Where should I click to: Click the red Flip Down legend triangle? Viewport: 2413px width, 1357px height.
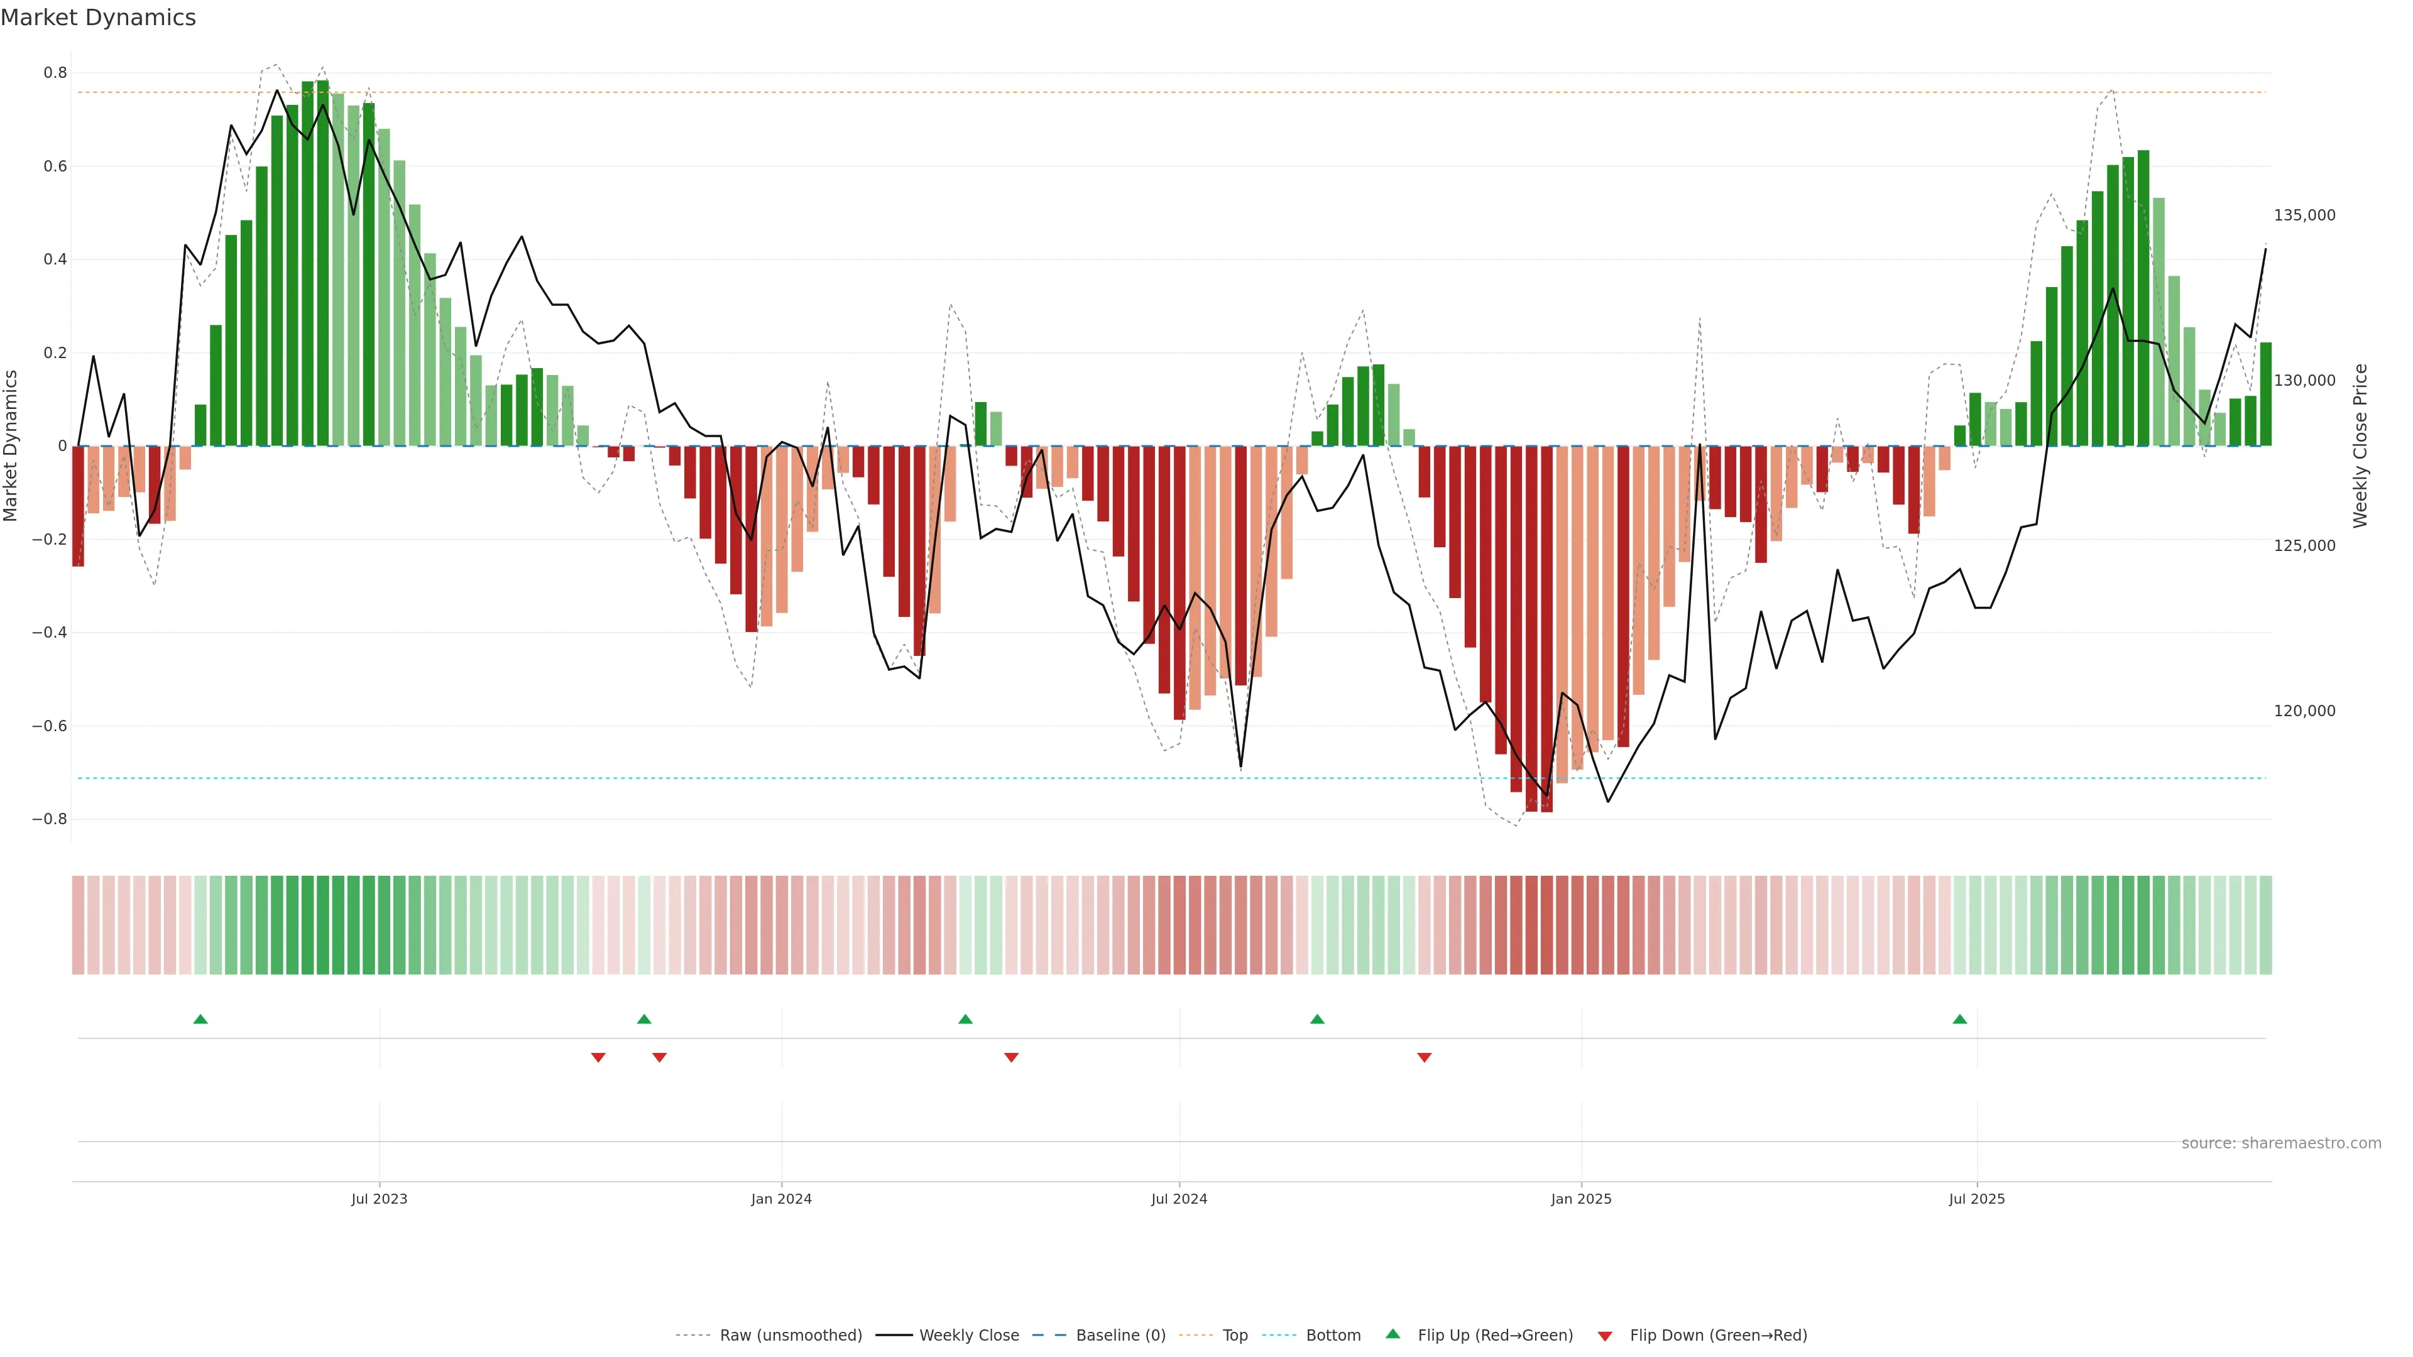coord(1605,1336)
